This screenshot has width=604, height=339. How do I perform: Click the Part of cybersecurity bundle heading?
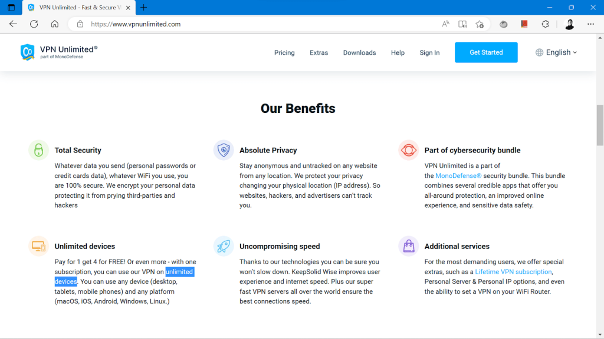pyautogui.click(x=472, y=150)
